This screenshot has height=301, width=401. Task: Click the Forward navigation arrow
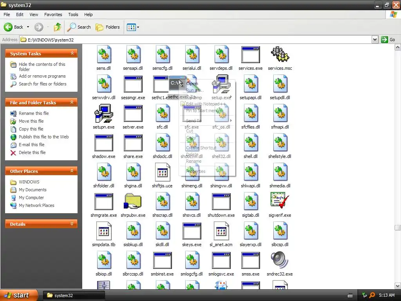(39, 27)
